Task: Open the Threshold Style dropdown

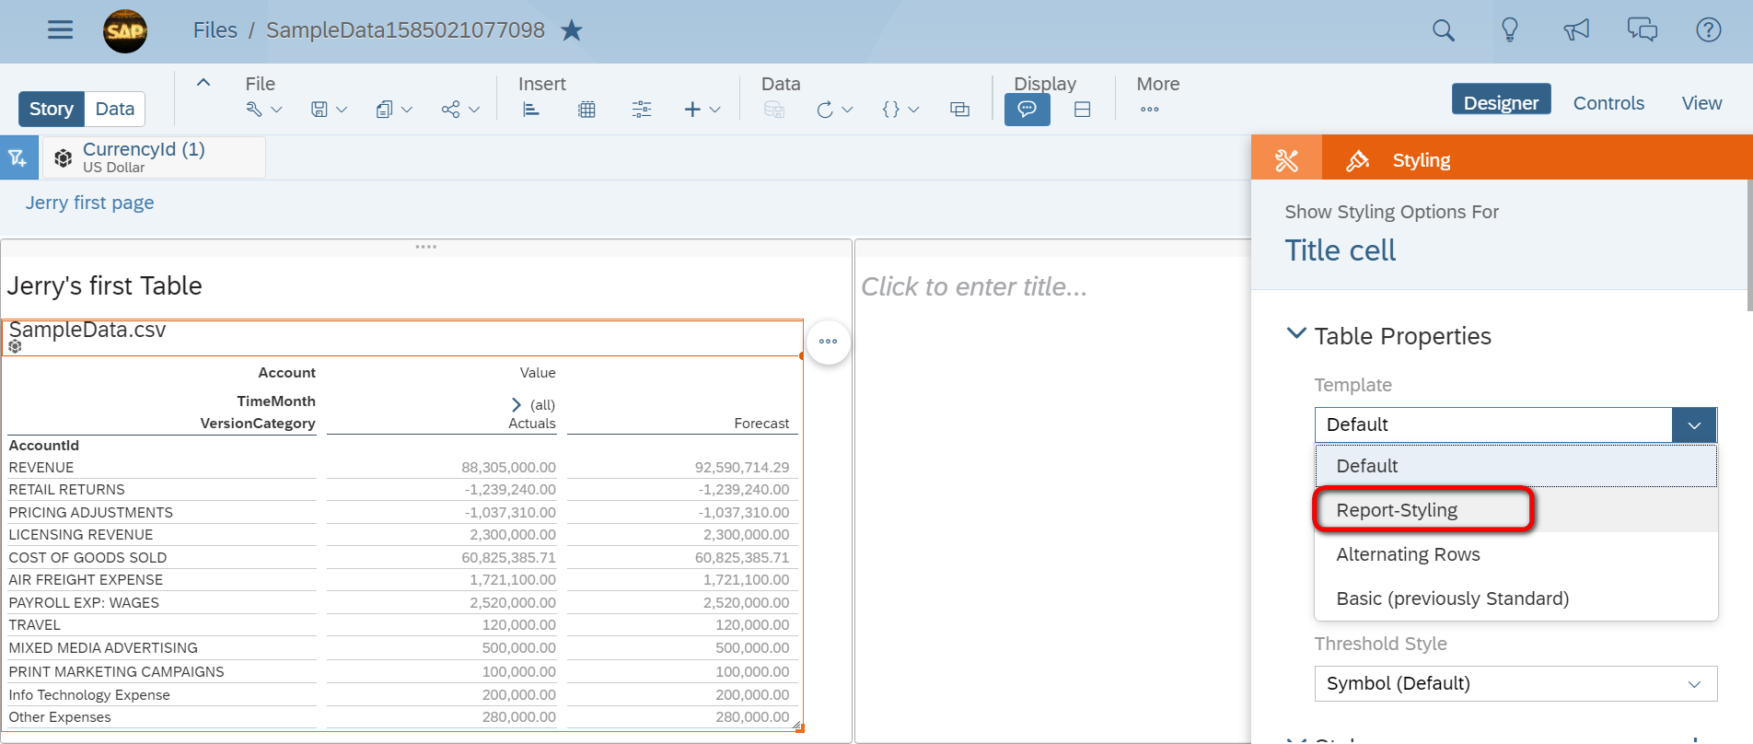Action: (1515, 683)
